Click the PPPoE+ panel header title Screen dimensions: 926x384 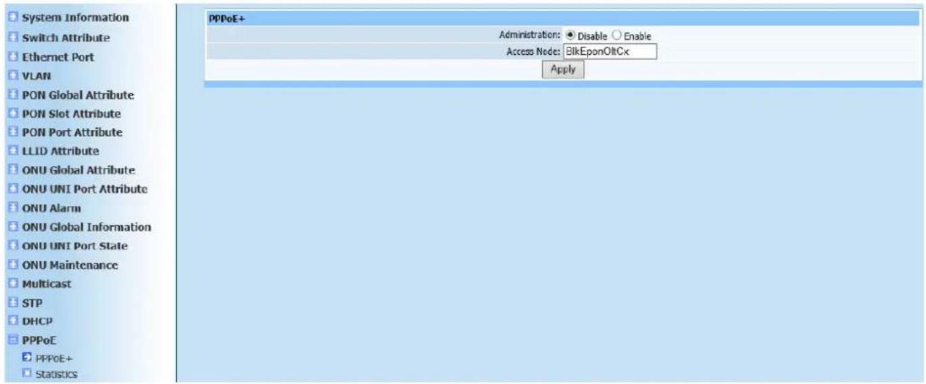[227, 19]
